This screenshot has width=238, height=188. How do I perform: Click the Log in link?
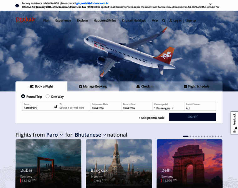point(177,20)
